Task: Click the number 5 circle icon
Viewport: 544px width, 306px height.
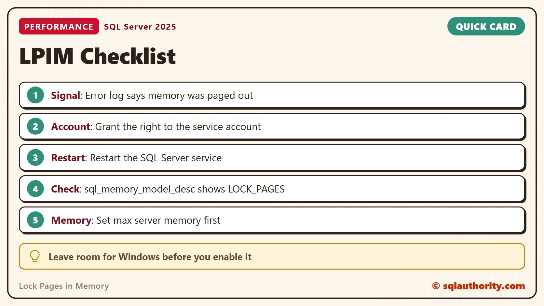Action: 35,220
